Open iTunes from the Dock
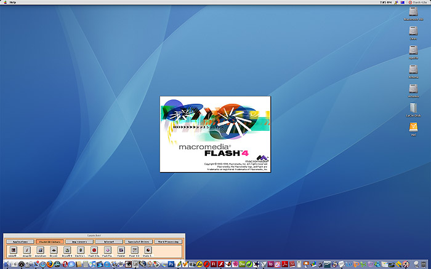 point(92,264)
